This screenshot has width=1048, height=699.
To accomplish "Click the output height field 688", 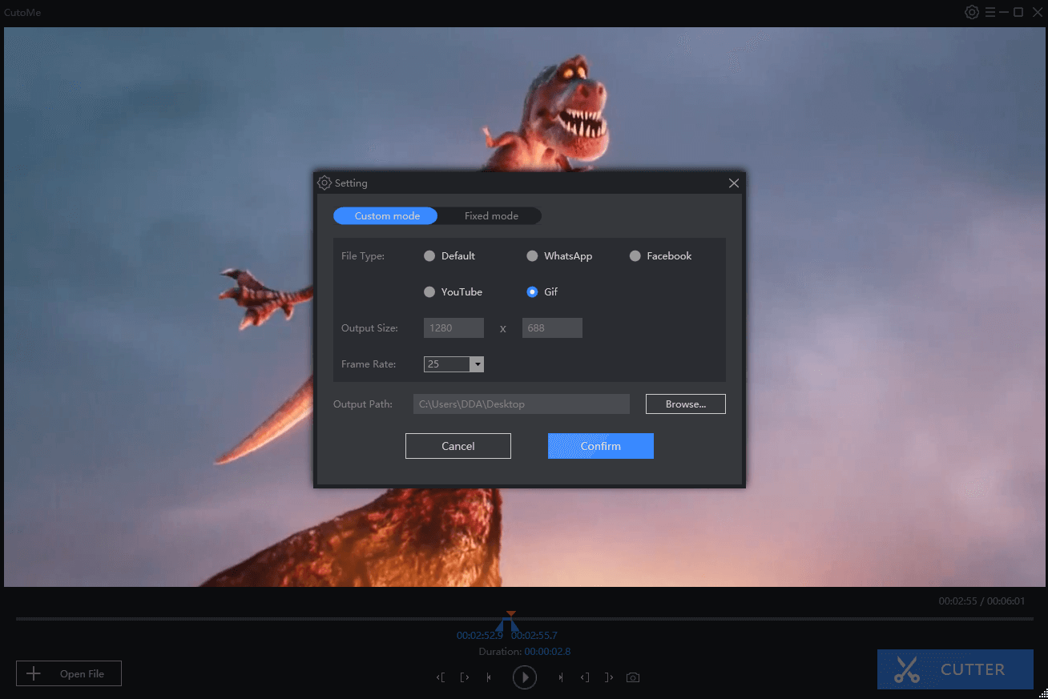I will coord(552,328).
